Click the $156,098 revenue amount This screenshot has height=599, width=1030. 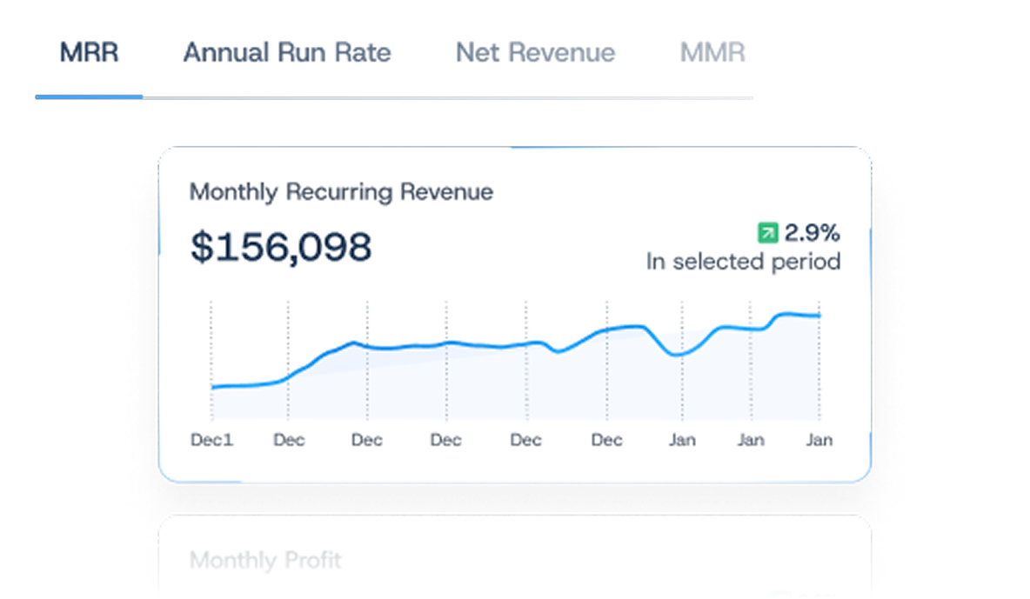coord(281,248)
